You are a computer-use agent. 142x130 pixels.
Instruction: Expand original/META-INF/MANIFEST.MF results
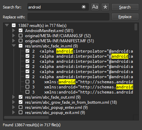click(14, 41)
